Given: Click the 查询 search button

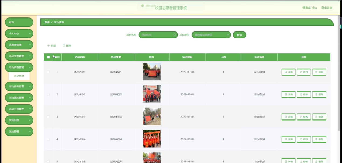Looking at the screenshot, I should click(239, 35).
